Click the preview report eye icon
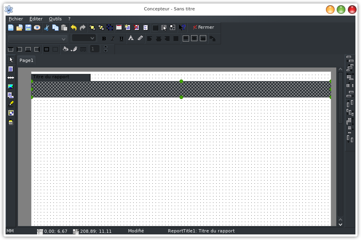The height and width of the screenshot is (240, 361). [37, 28]
